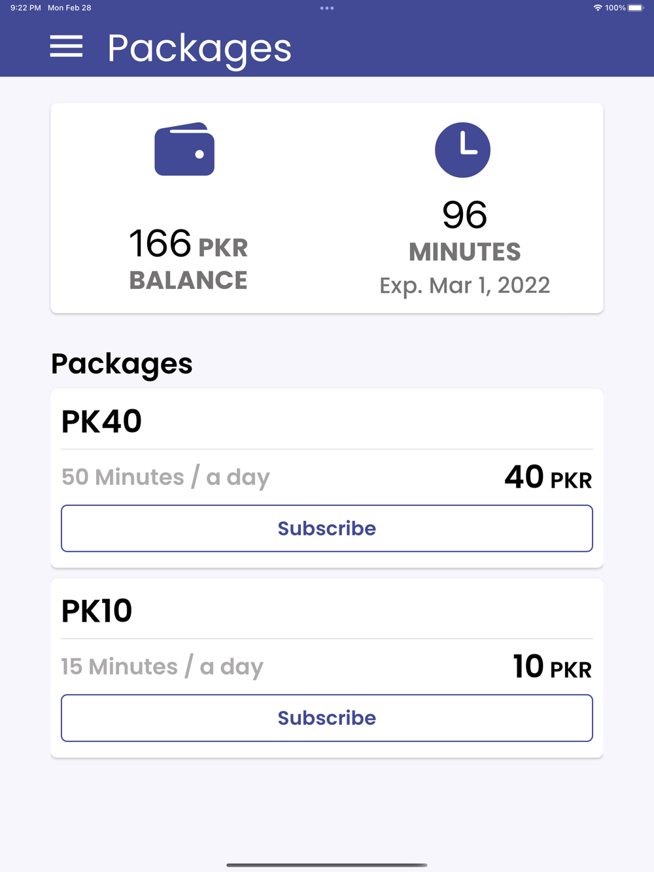Tap the 15 Minutes / a day text
Image resolution: width=654 pixels, height=872 pixels.
(162, 667)
